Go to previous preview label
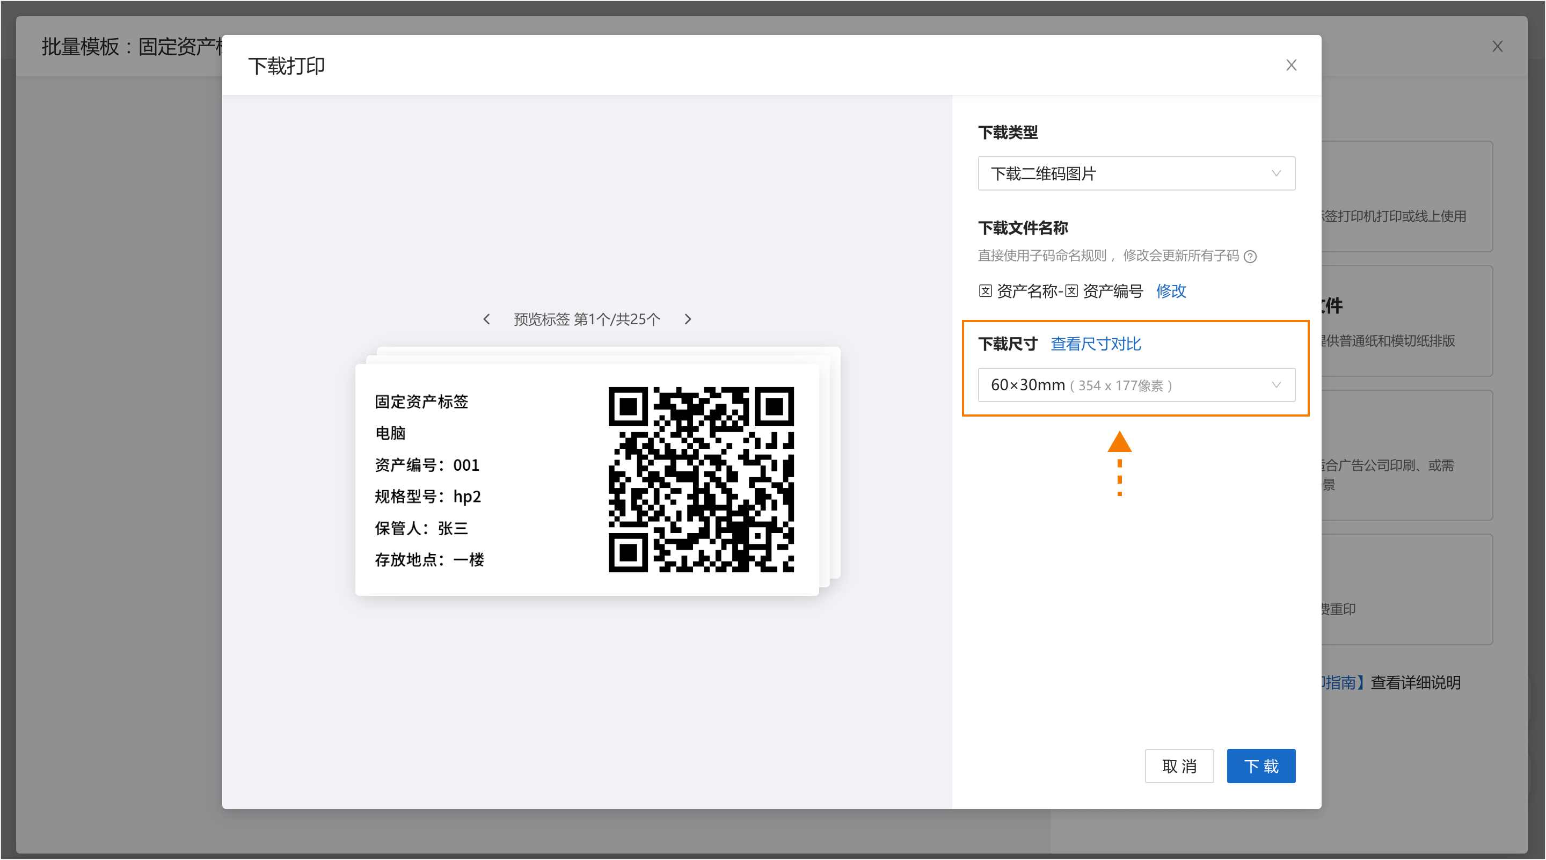Image resolution: width=1546 pixels, height=860 pixels. [x=487, y=319]
